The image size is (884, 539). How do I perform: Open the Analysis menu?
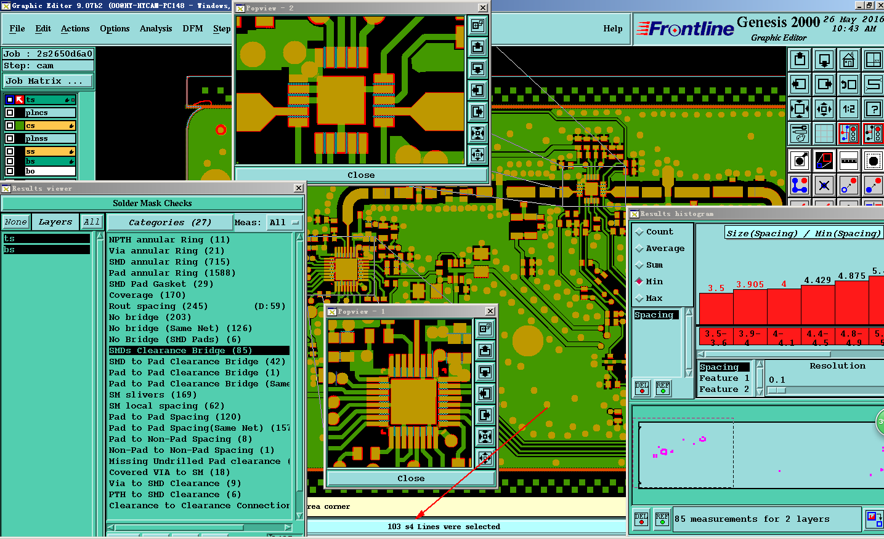coord(156,28)
